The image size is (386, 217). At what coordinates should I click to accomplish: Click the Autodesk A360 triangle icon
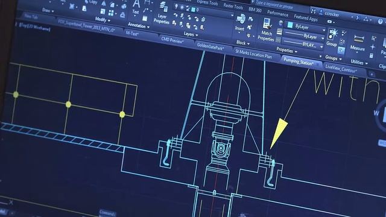(x=366, y=19)
